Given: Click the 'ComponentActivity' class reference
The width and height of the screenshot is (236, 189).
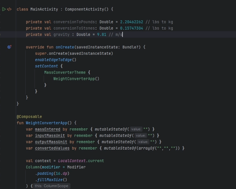Looking at the screenshot, I should [x=84, y=9].
